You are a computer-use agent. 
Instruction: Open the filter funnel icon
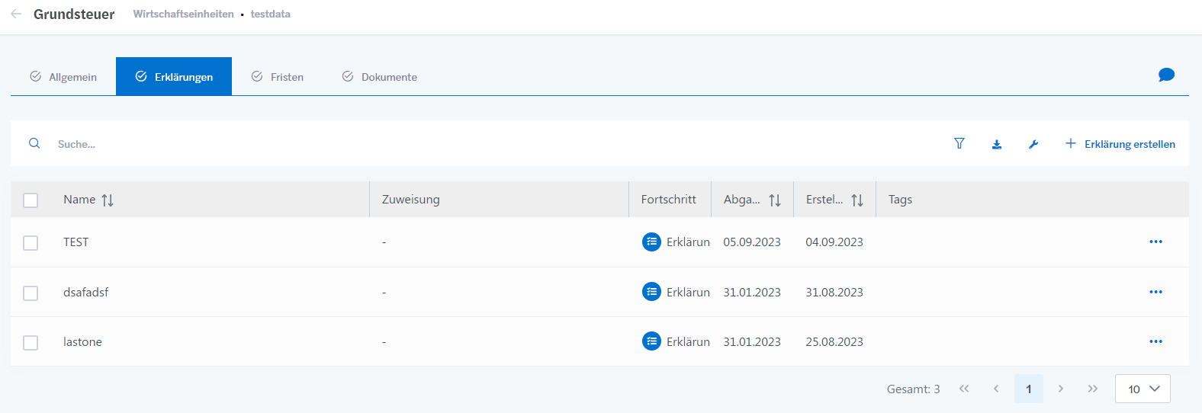pos(959,143)
